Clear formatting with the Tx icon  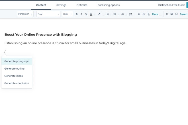pyautogui.click(x=148, y=14)
